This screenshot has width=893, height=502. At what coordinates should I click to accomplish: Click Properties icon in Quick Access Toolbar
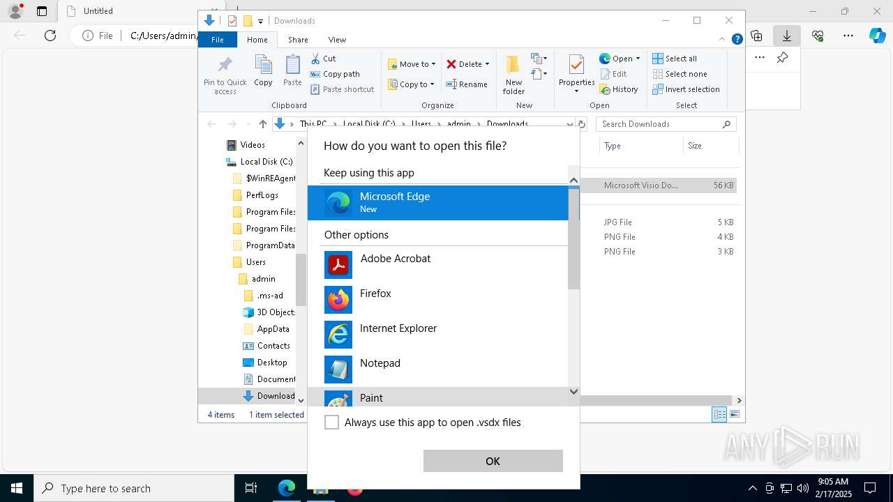pyautogui.click(x=232, y=21)
